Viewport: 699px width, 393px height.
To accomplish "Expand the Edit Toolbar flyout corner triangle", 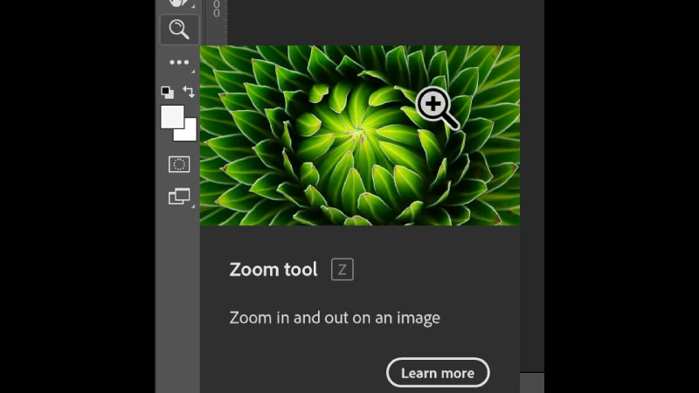I will pos(193,72).
